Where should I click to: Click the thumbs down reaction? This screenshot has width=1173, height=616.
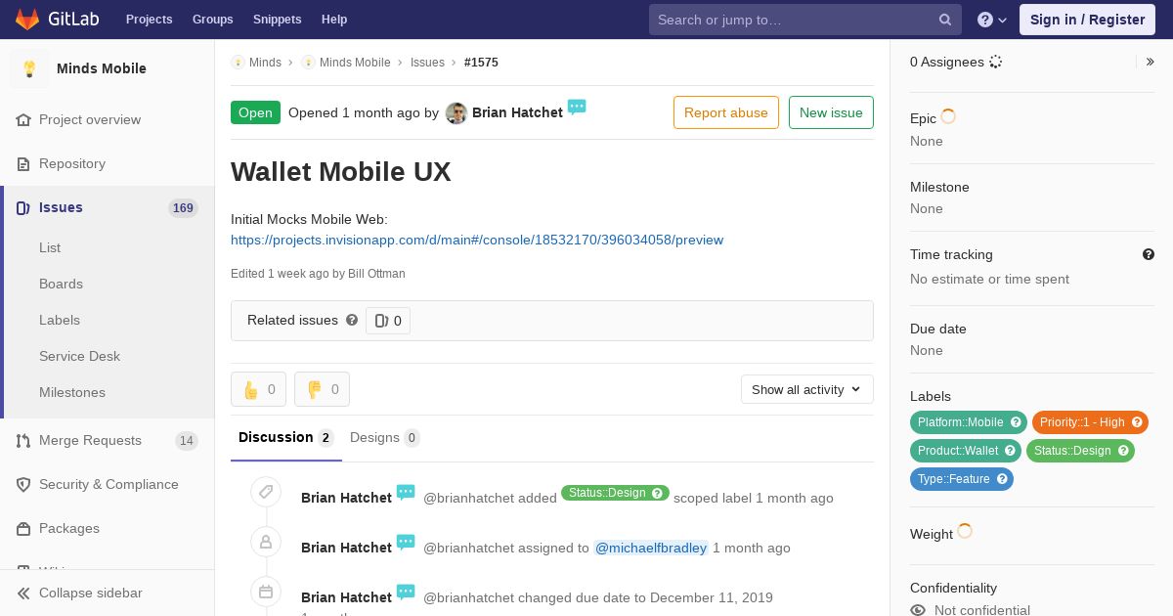tap(322, 389)
